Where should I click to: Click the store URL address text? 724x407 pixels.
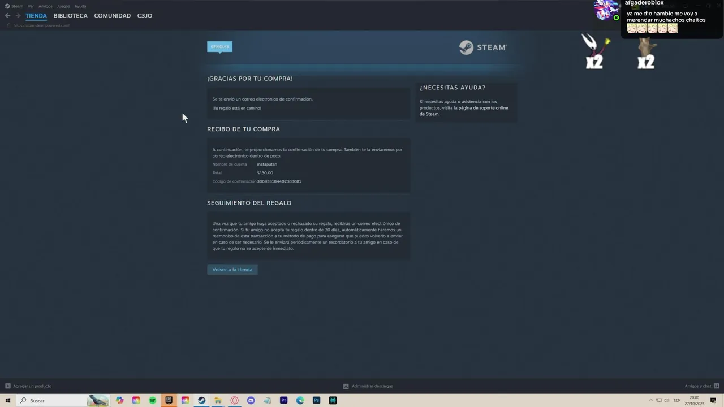pyautogui.click(x=41, y=25)
